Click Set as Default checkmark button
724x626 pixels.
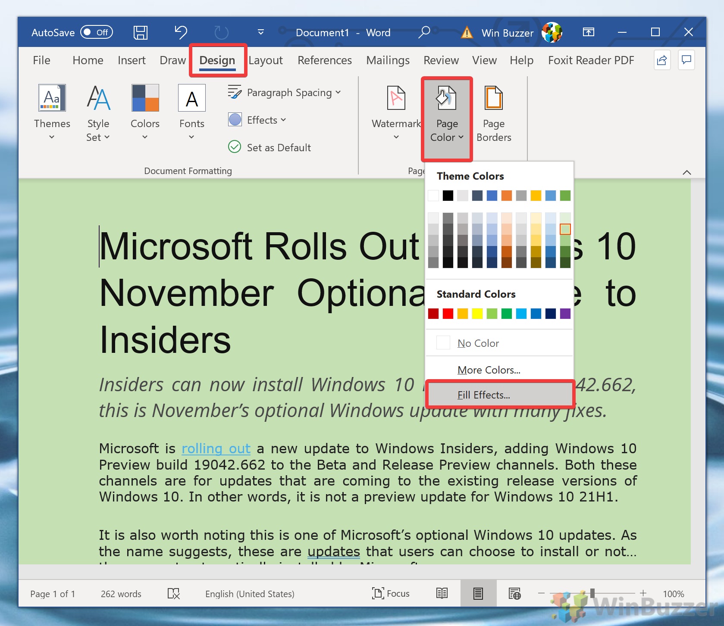click(270, 147)
